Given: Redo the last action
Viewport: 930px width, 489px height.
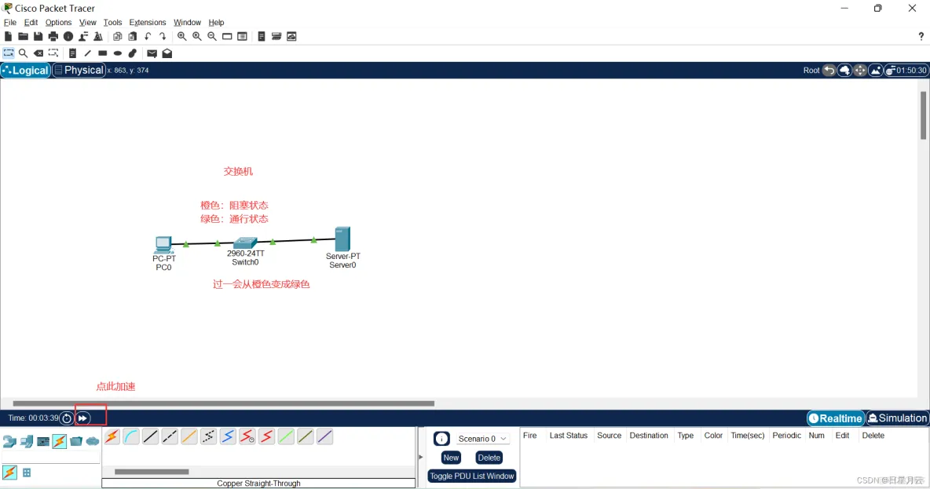Looking at the screenshot, I should (163, 37).
